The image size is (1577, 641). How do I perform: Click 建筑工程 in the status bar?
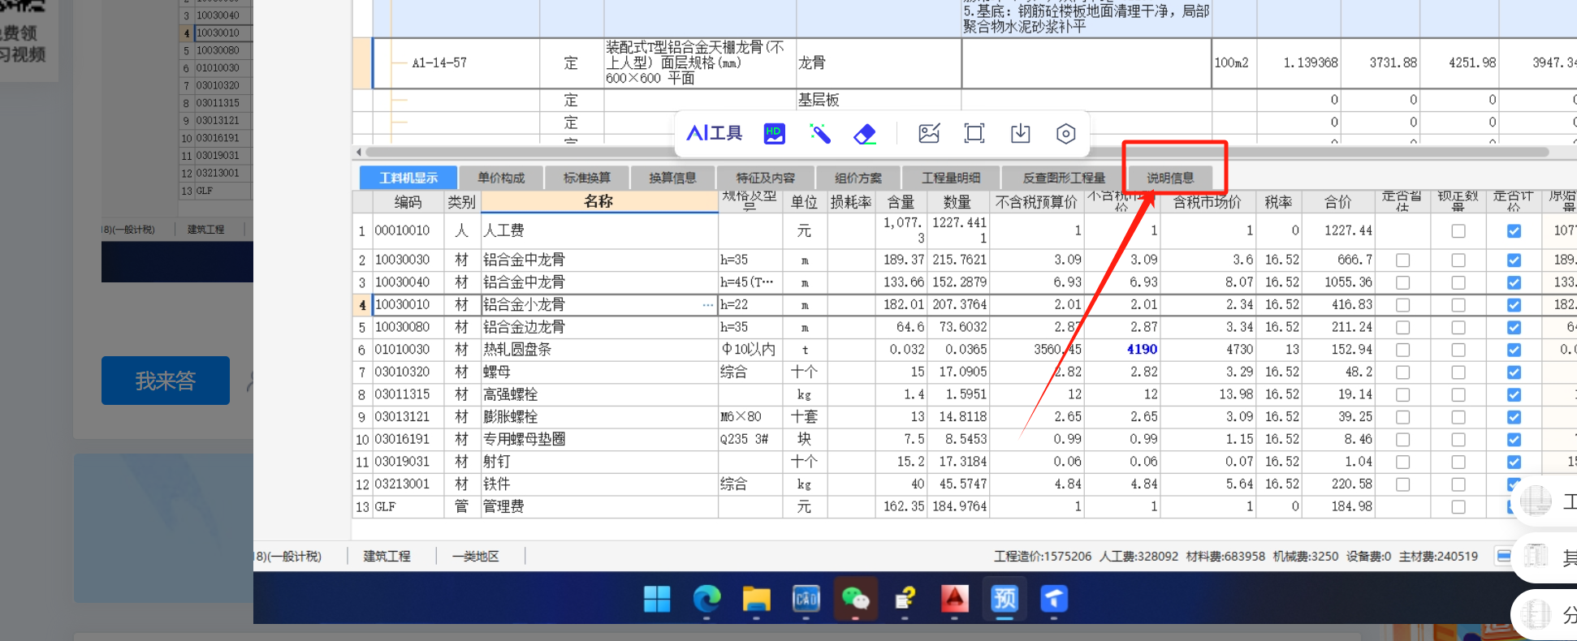(x=387, y=557)
